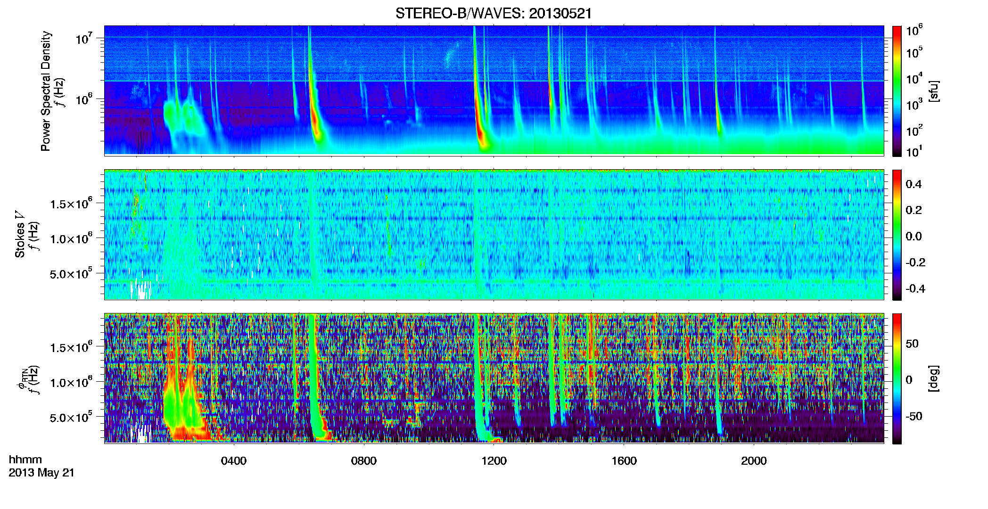Viewport: 988px width, 509px height.
Task: Click the -50 value on the degree color scale
Action: [x=914, y=416]
